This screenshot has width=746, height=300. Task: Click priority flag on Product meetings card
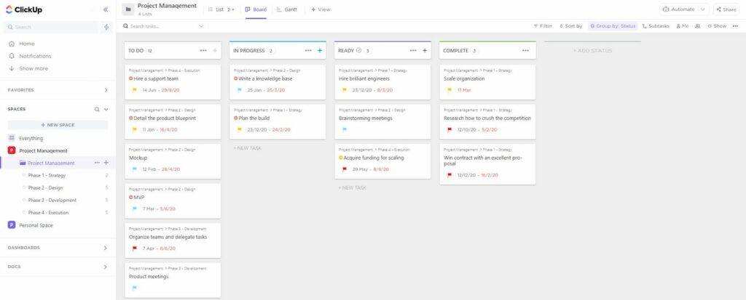(x=135, y=288)
